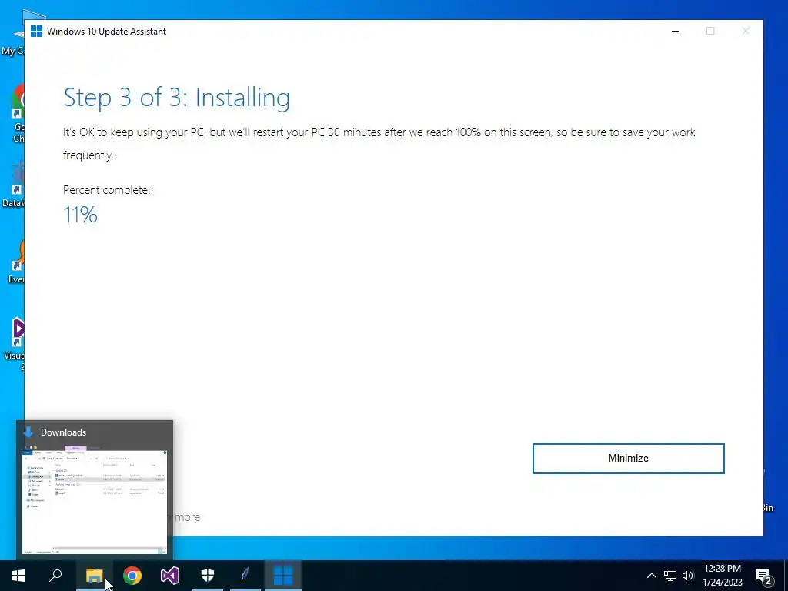
Task: Click the Downloads preview title
Action: 63,432
